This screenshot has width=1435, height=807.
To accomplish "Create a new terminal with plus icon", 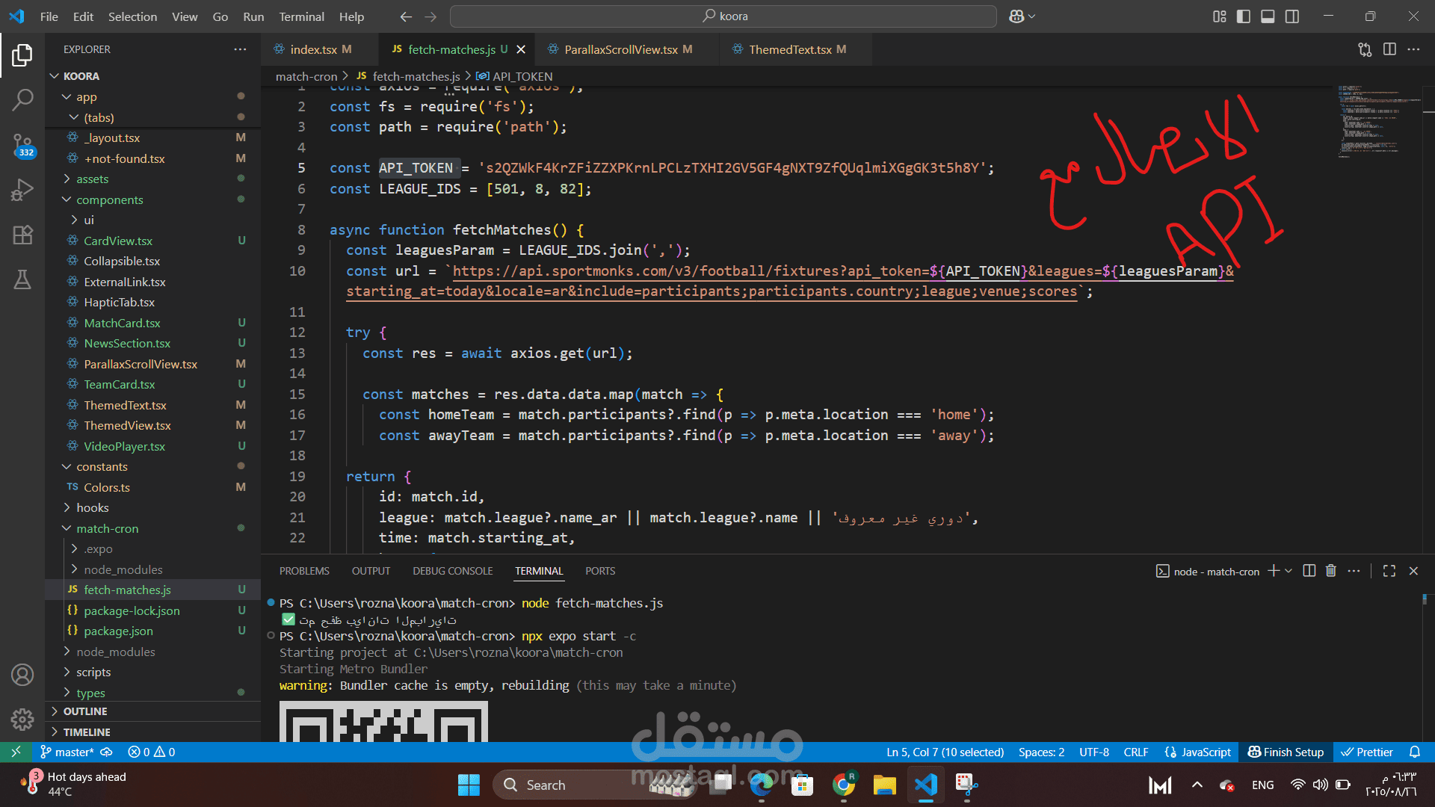I will pos(1274,571).
